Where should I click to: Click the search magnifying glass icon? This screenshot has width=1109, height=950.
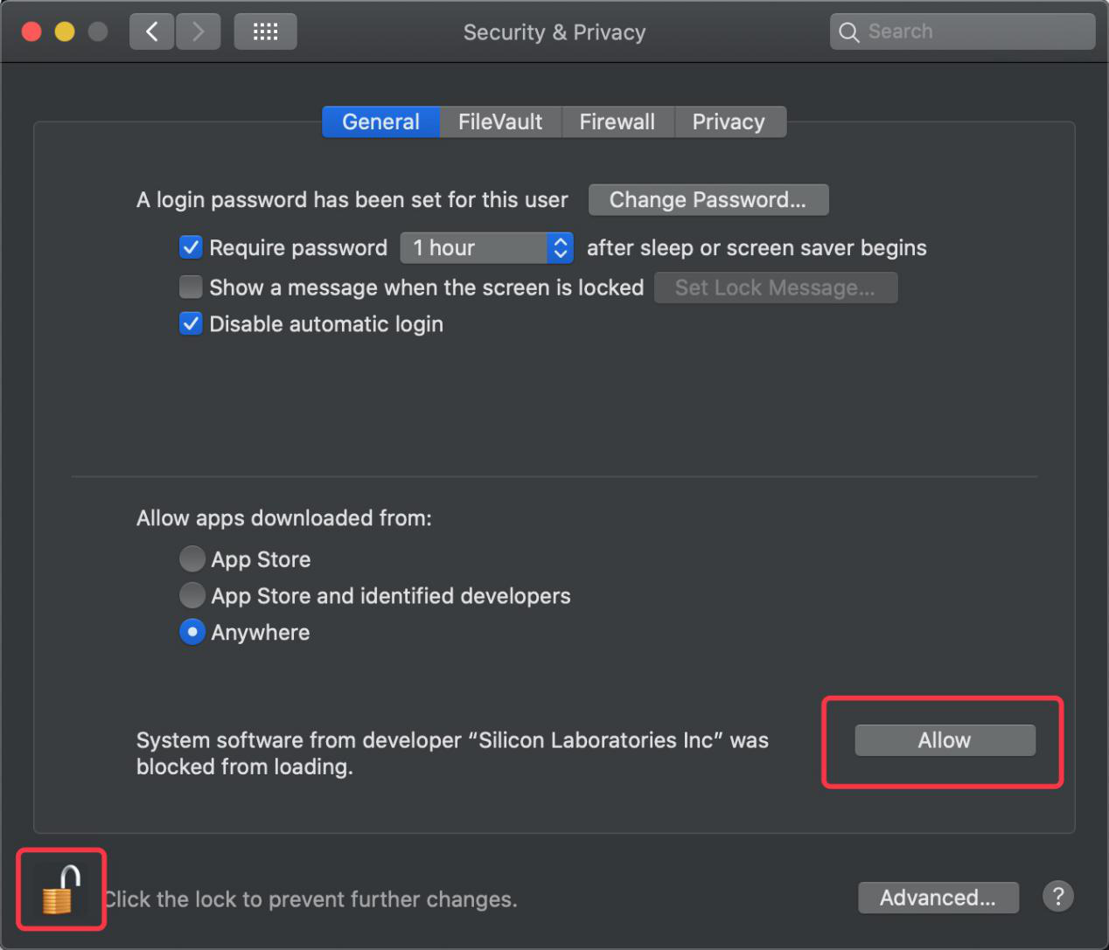point(848,32)
